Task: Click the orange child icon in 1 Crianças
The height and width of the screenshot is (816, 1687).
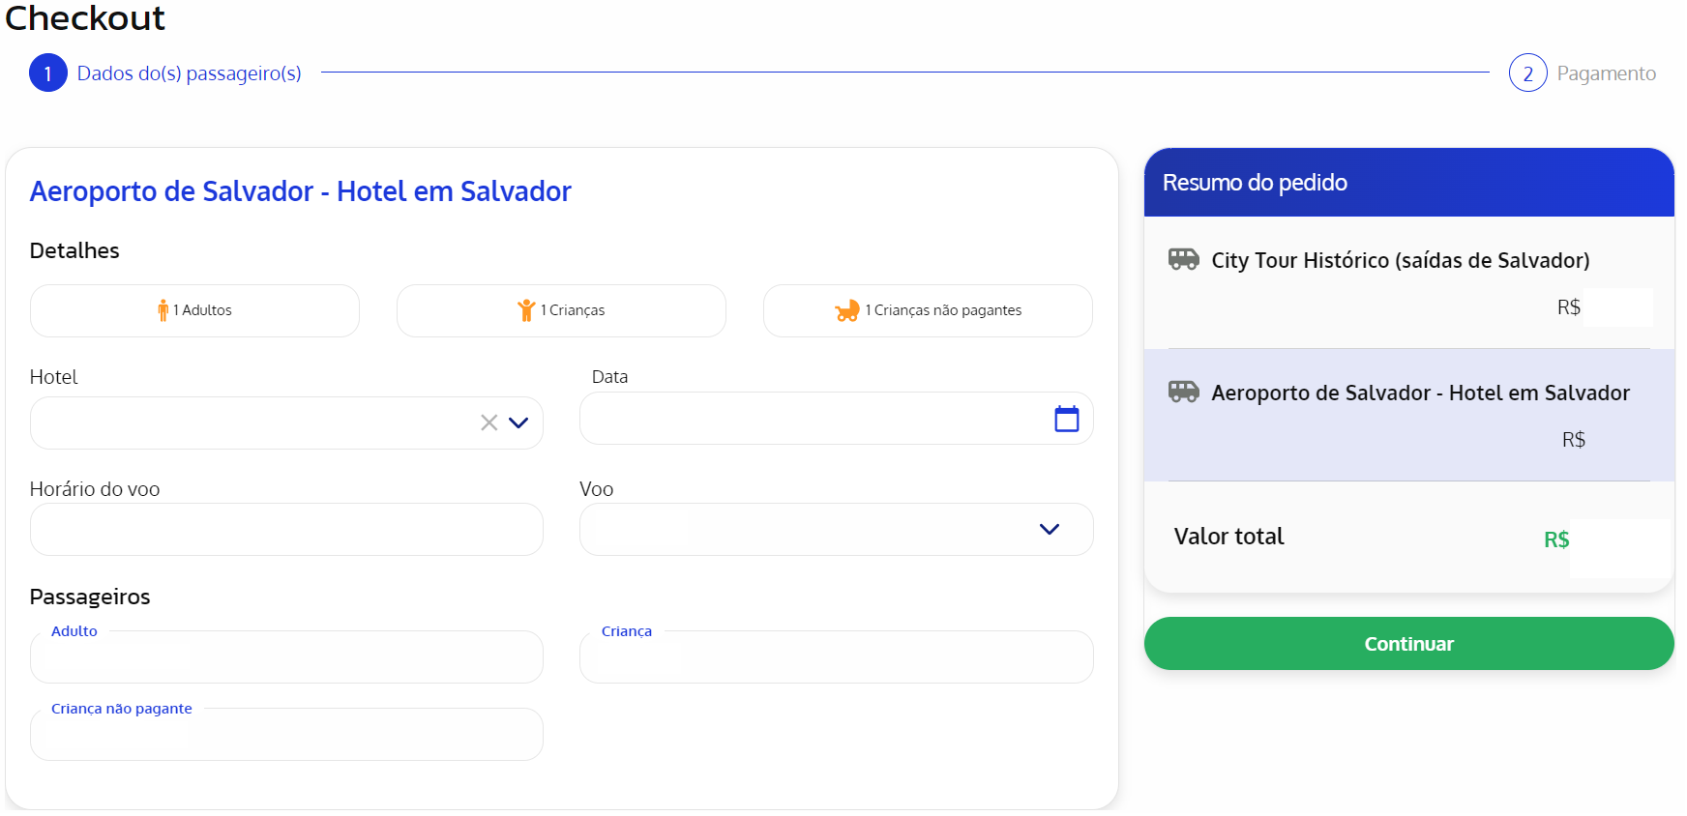Action: pos(526,310)
